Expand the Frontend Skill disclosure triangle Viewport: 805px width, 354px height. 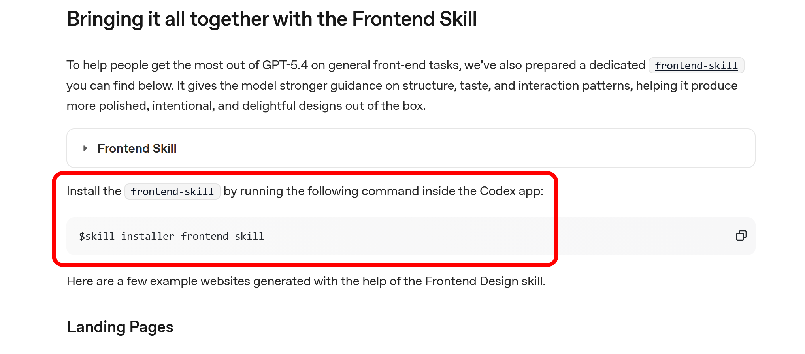(x=85, y=149)
